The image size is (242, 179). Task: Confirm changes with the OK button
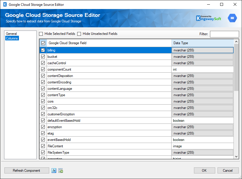tap(204, 171)
